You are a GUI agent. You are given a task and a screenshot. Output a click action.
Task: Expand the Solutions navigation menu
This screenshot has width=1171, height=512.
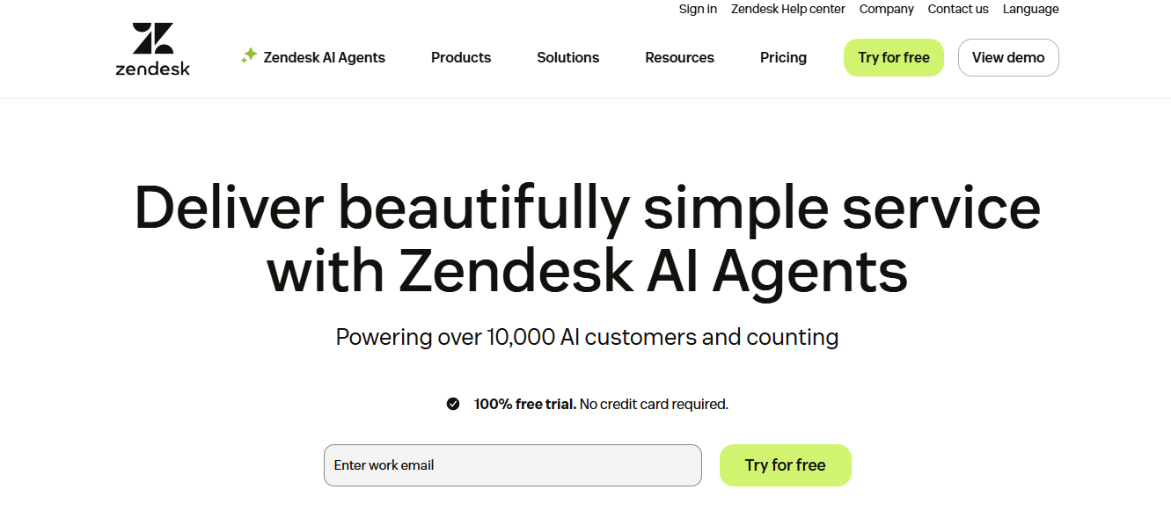point(567,57)
